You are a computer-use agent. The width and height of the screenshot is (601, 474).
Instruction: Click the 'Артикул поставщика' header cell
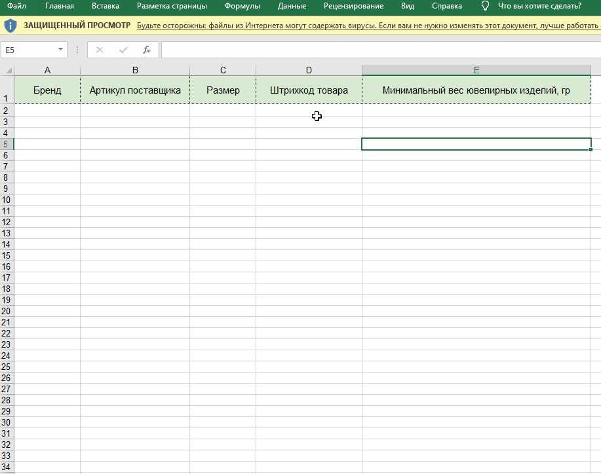[135, 90]
